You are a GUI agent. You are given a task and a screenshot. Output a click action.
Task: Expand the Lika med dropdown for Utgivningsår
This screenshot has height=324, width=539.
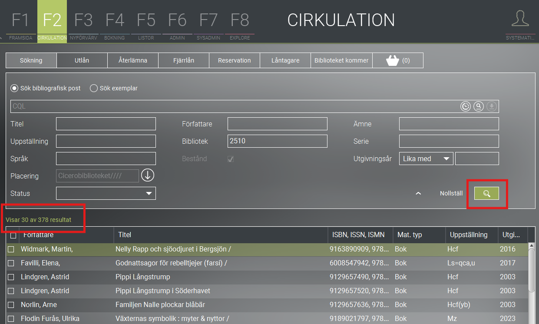[x=426, y=159]
